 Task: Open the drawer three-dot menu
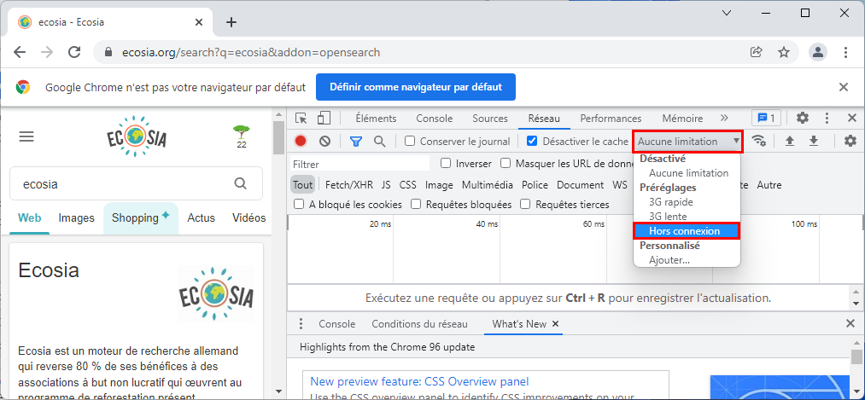click(301, 324)
